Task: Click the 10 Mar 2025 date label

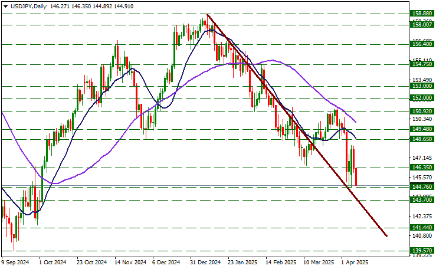Action: 319,263
